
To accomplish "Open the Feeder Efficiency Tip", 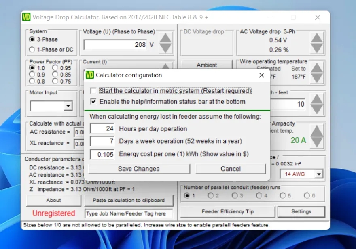I will [x=228, y=211].
